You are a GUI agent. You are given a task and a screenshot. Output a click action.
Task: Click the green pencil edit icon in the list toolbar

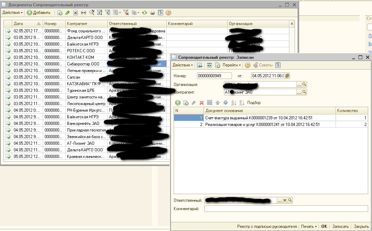(68, 13)
